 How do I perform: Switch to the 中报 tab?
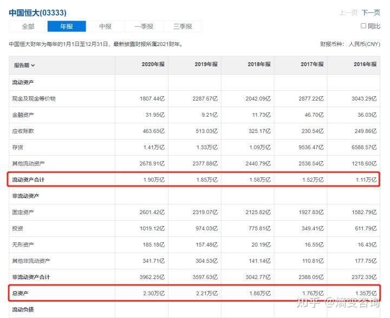pos(105,27)
